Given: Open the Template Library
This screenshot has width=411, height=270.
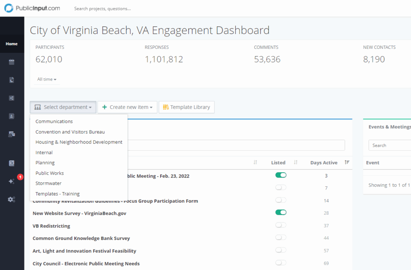Looking at the screenshot, I should coord(187,107).
